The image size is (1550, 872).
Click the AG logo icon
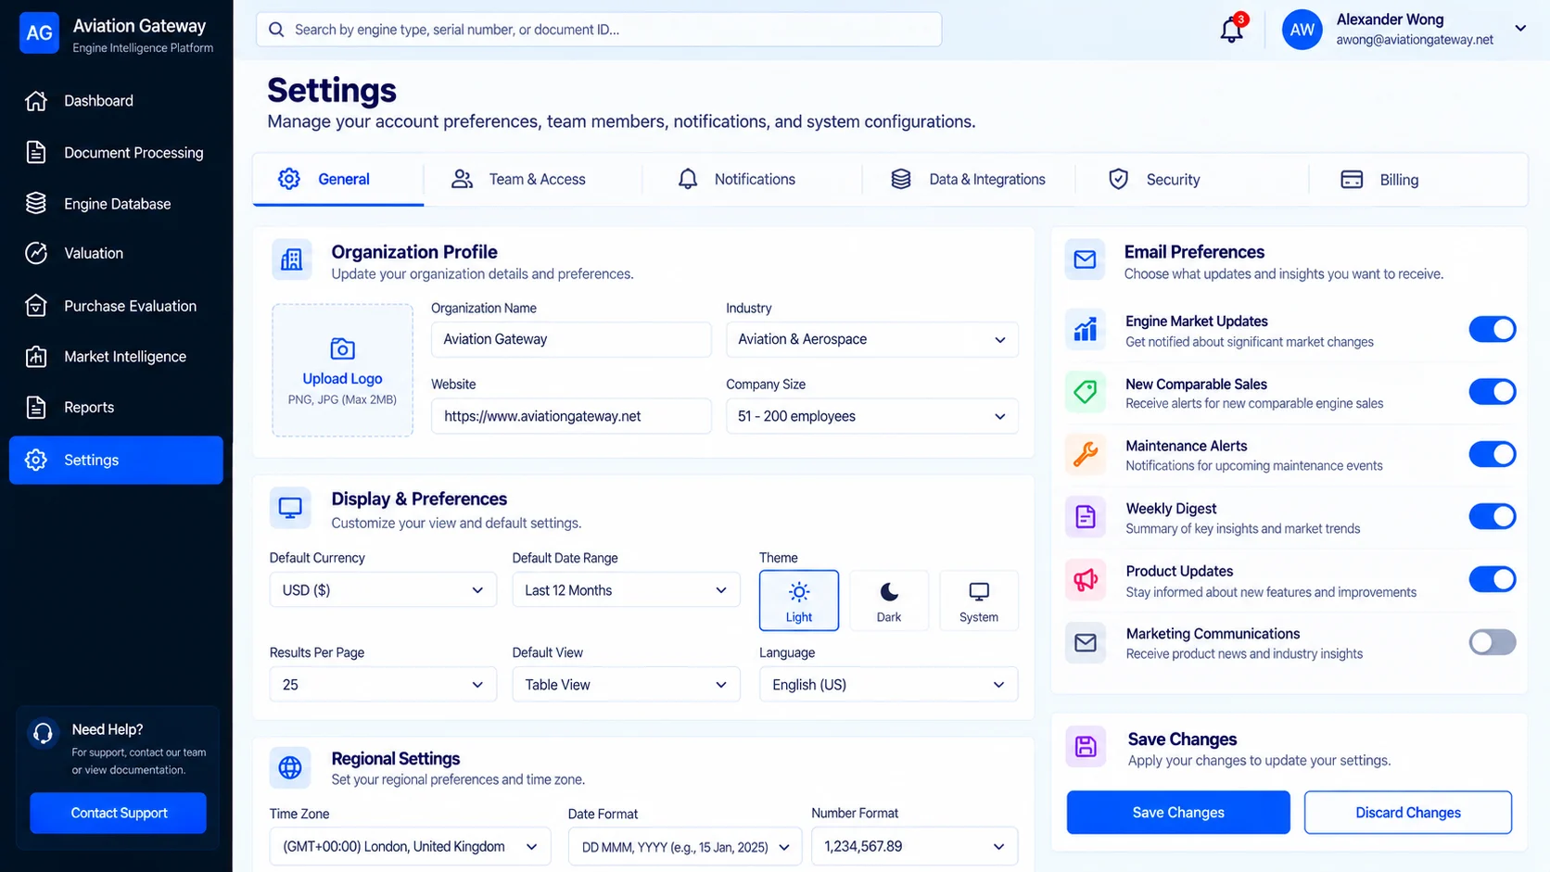tap(39, 33)
